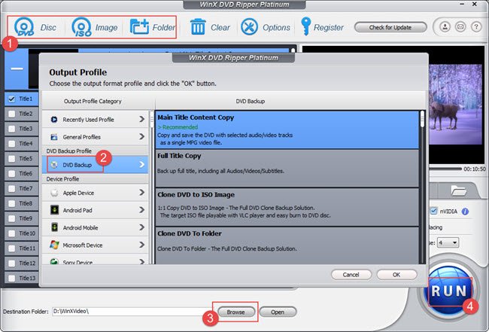Check the Title5 checkbox
Screen dimensions: 489x332
click(x=11, y=159)
